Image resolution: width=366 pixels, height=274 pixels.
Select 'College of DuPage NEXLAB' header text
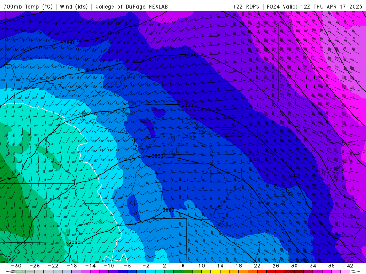[x=131, y=6]
